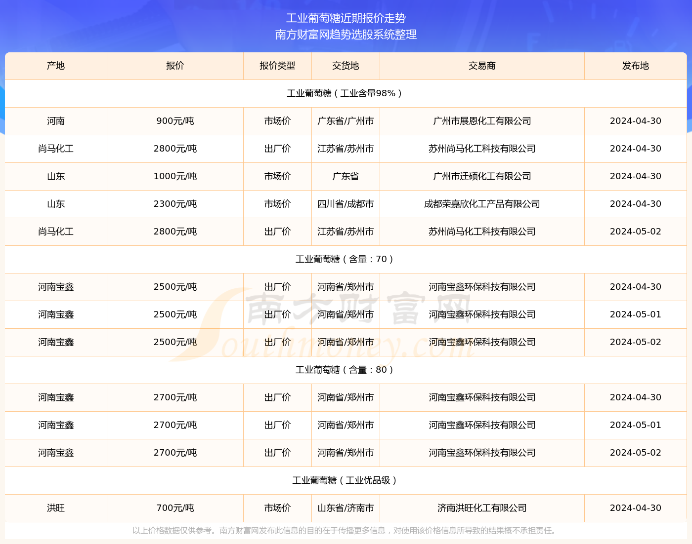Click the 产地 column header
692x544 pixels.
[x=56, y=66]
